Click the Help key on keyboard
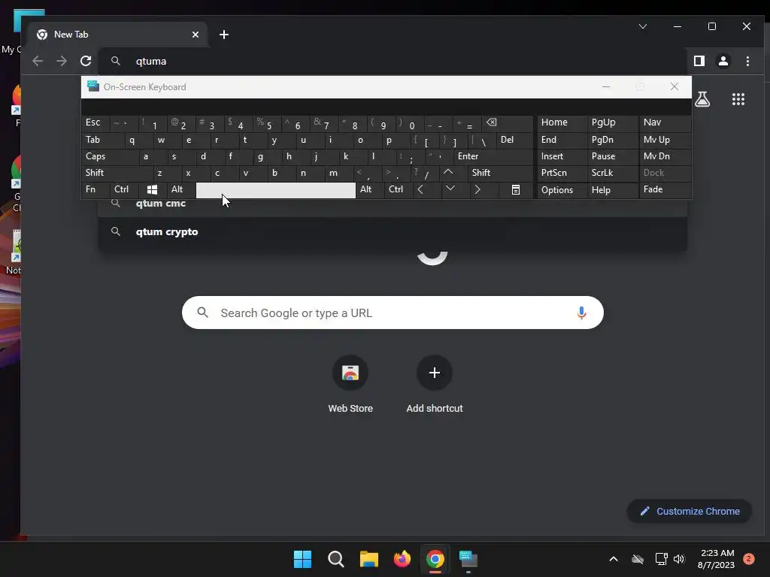This screenshot has width=770, height=577. (612, 190)
